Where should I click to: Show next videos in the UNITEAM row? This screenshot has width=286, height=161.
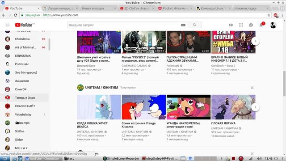tap(255, 107)
